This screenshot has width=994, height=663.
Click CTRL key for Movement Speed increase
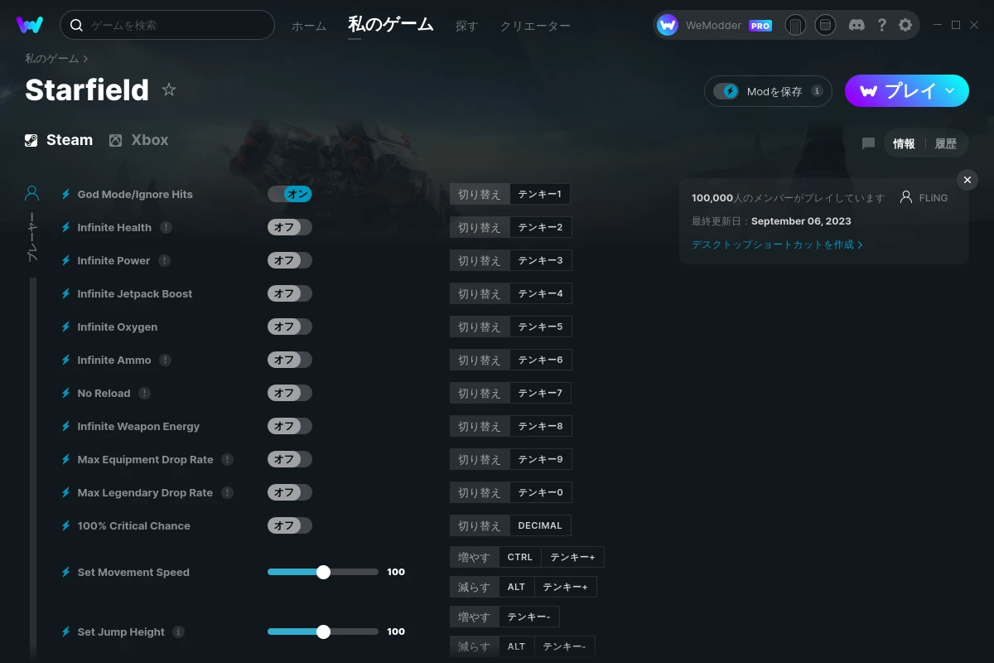[x=520, y=557]
